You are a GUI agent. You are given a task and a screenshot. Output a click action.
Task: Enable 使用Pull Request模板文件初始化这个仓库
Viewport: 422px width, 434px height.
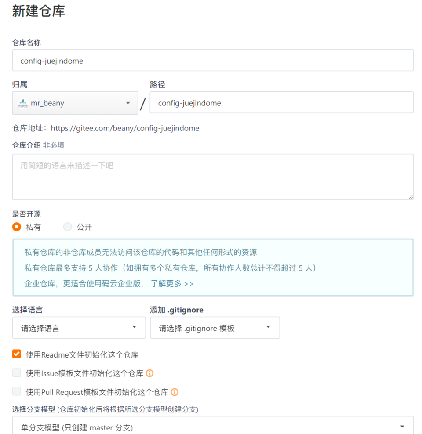(16, 391)
